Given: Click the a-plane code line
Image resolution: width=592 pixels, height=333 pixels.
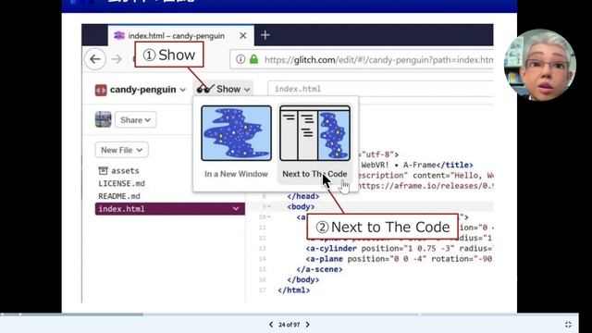Looking at the screenshot, I should (x=400, y=259).
